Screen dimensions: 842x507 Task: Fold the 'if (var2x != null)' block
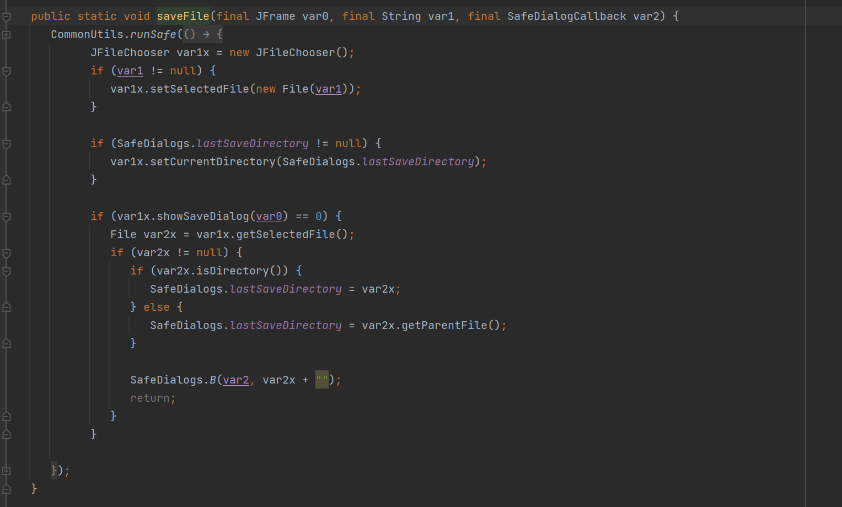[7, 253]
